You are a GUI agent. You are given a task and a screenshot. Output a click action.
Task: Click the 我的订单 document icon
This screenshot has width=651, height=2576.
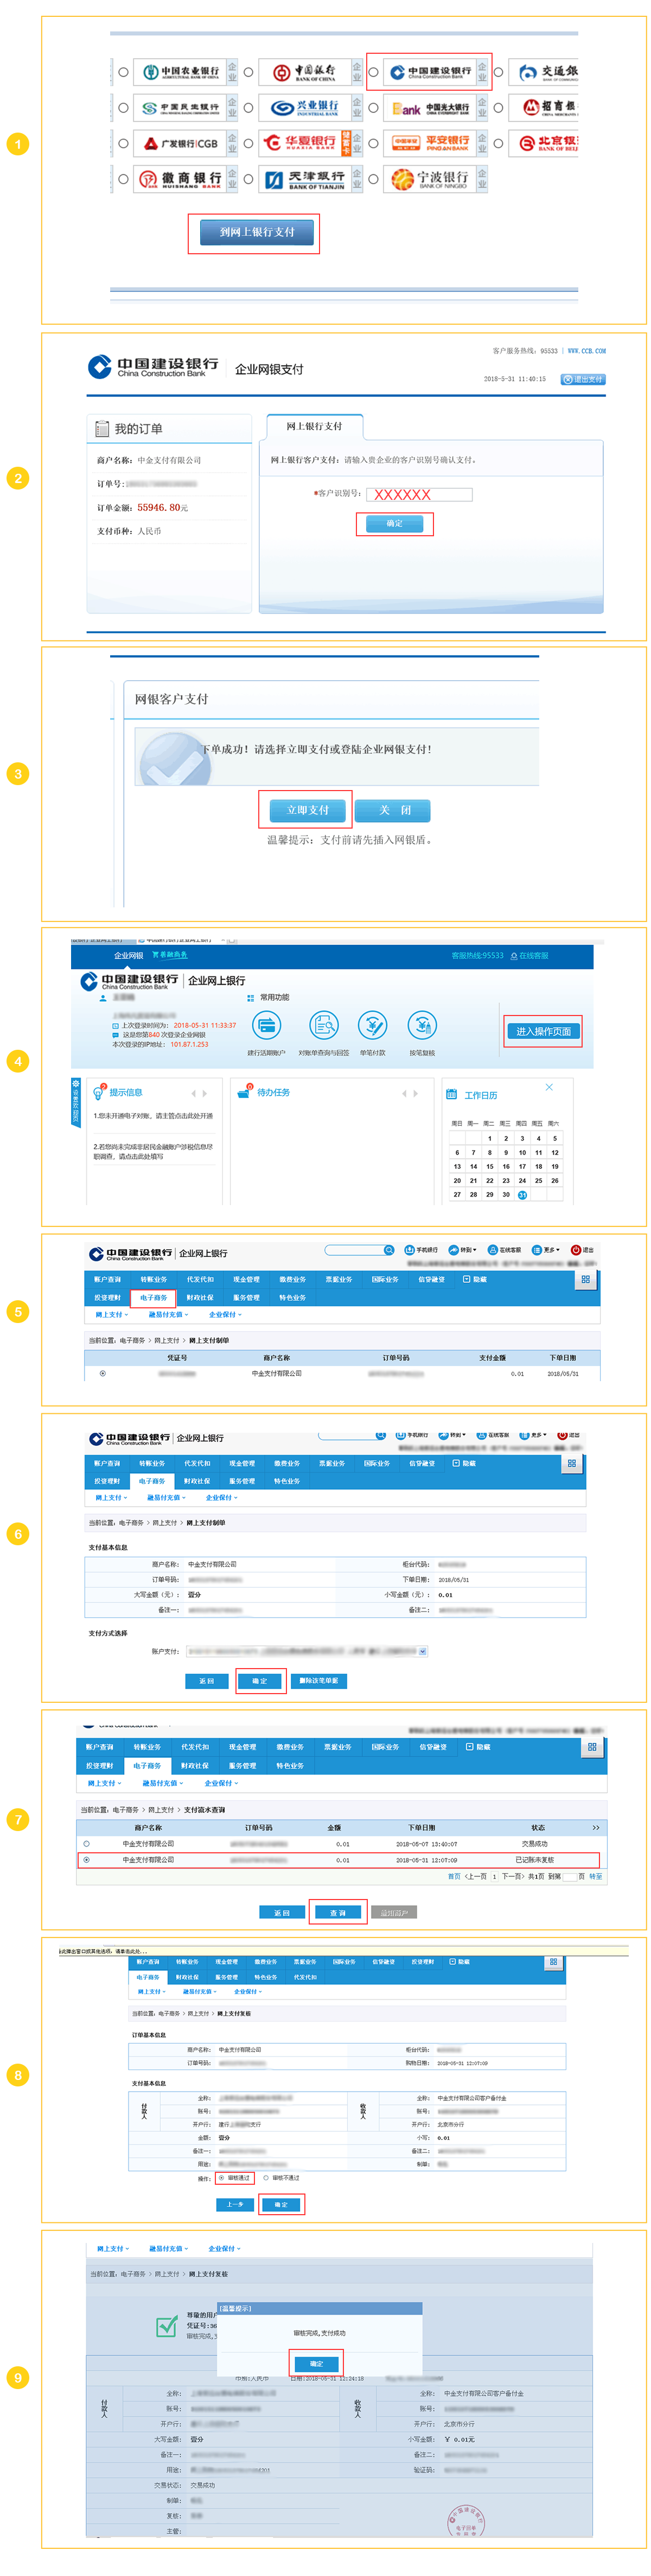click(x=102, y=429)
